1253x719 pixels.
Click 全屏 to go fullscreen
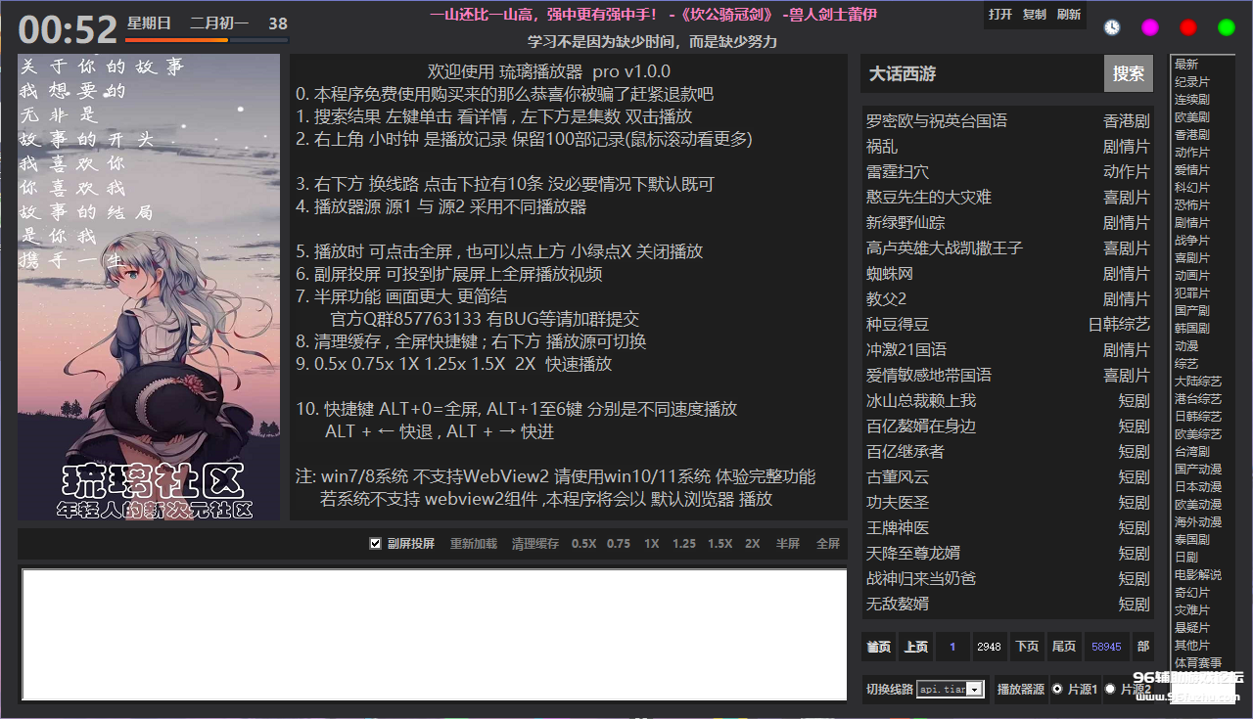tap(828, 544)
